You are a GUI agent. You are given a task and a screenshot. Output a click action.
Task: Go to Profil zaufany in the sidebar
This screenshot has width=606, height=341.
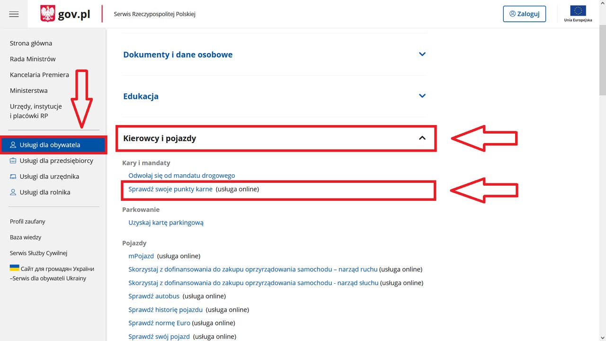click(x=27, y=222)
